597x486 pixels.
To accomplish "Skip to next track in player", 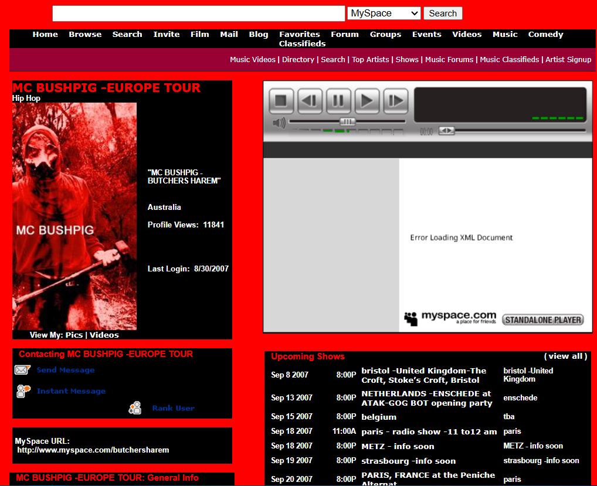I will 396,101.
